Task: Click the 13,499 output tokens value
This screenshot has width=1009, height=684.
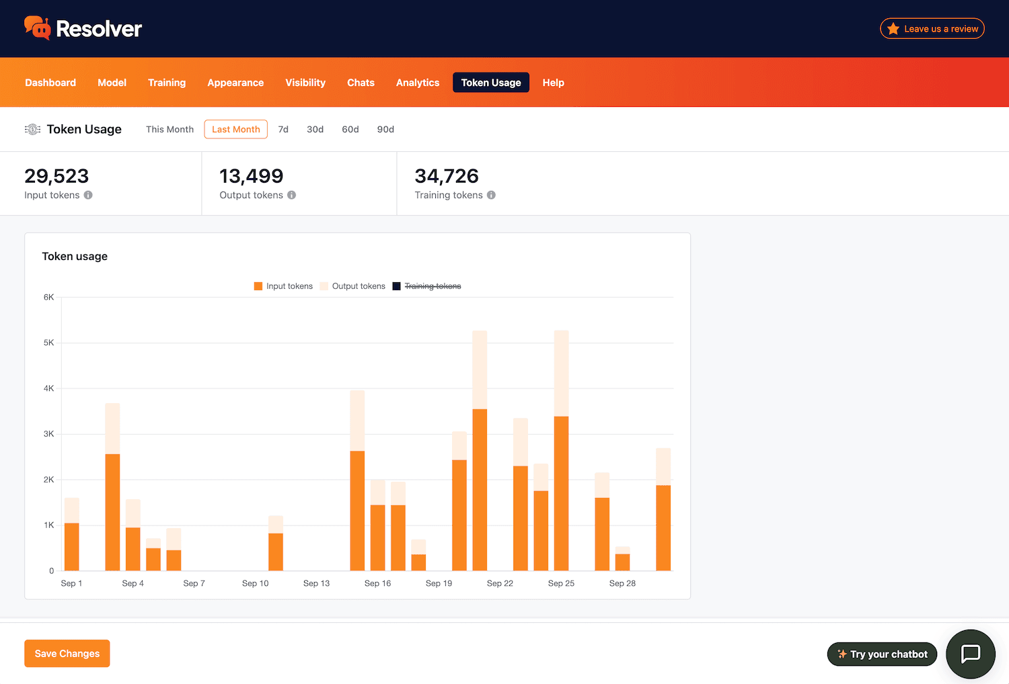Action: tap(252, 176)
